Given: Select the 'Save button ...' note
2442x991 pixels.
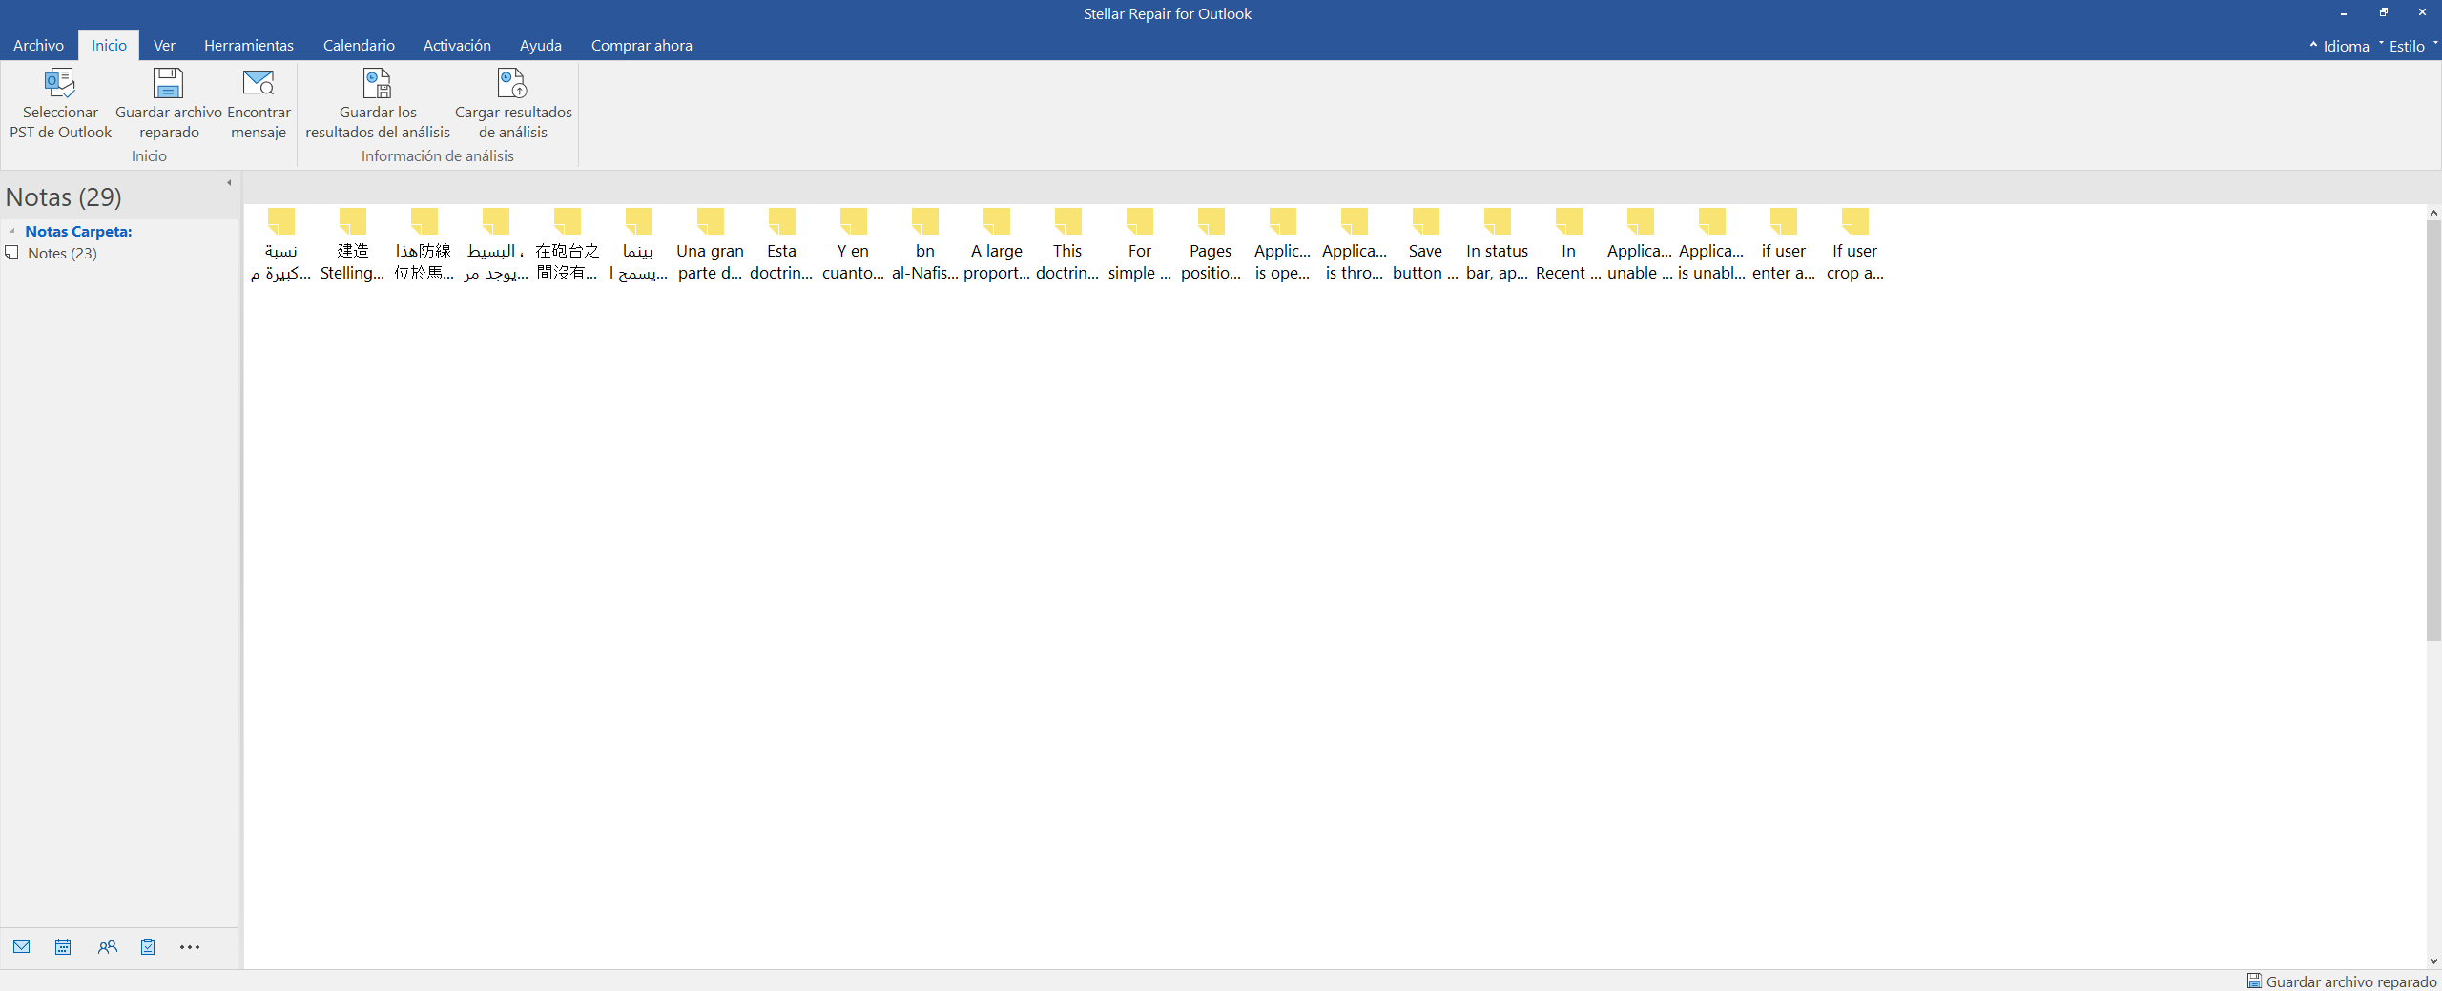Looking at the screenshot, I should [1425, 245].
